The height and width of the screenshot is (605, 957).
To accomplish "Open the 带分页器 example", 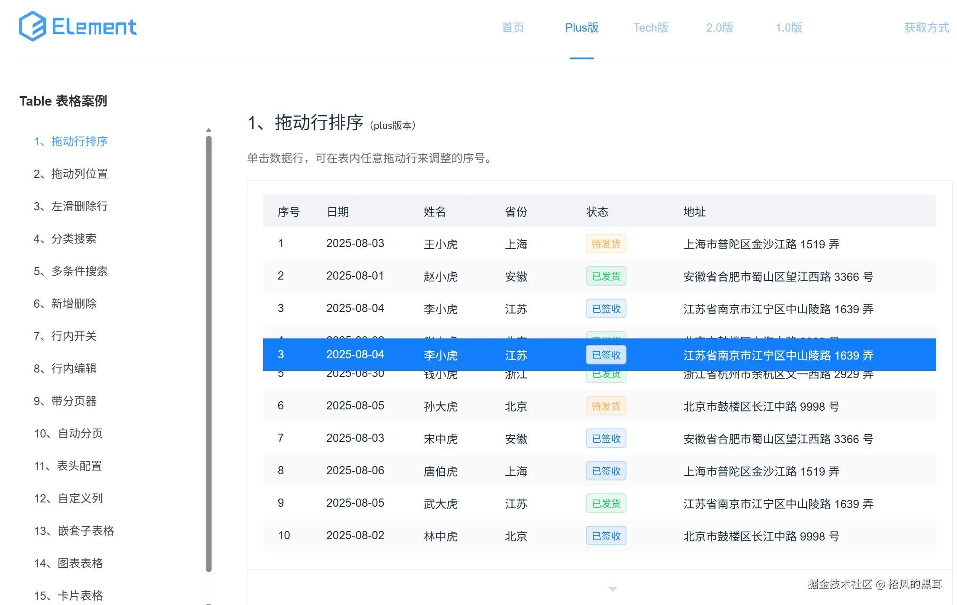I will click(66, 401).
